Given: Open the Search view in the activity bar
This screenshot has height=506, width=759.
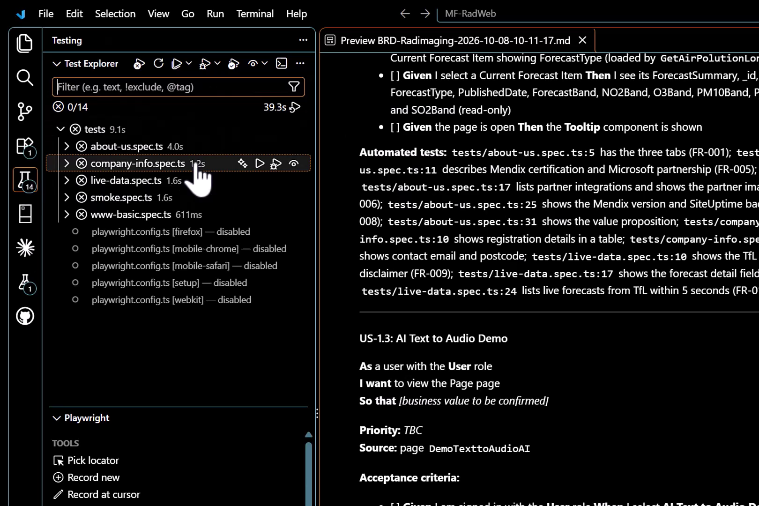Looking at the screenshot, I should 24,77.
